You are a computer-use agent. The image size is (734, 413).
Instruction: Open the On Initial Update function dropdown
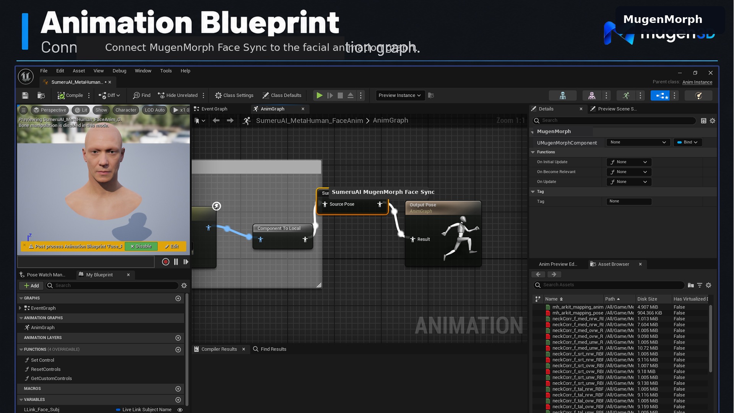[x=629, y=162]
